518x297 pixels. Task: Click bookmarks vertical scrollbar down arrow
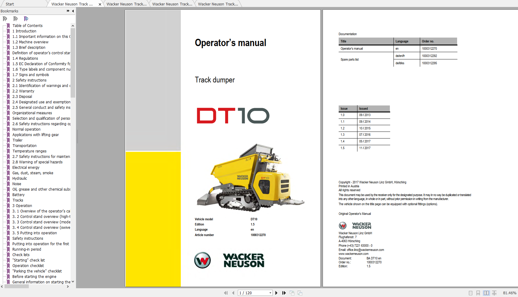[x=73, y=282]
